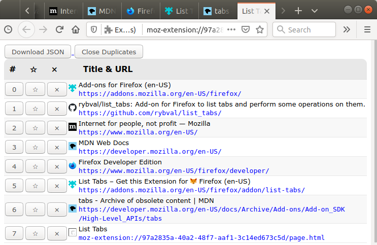Switch to tab number 1
377x245 pixels.
(14, 109)
